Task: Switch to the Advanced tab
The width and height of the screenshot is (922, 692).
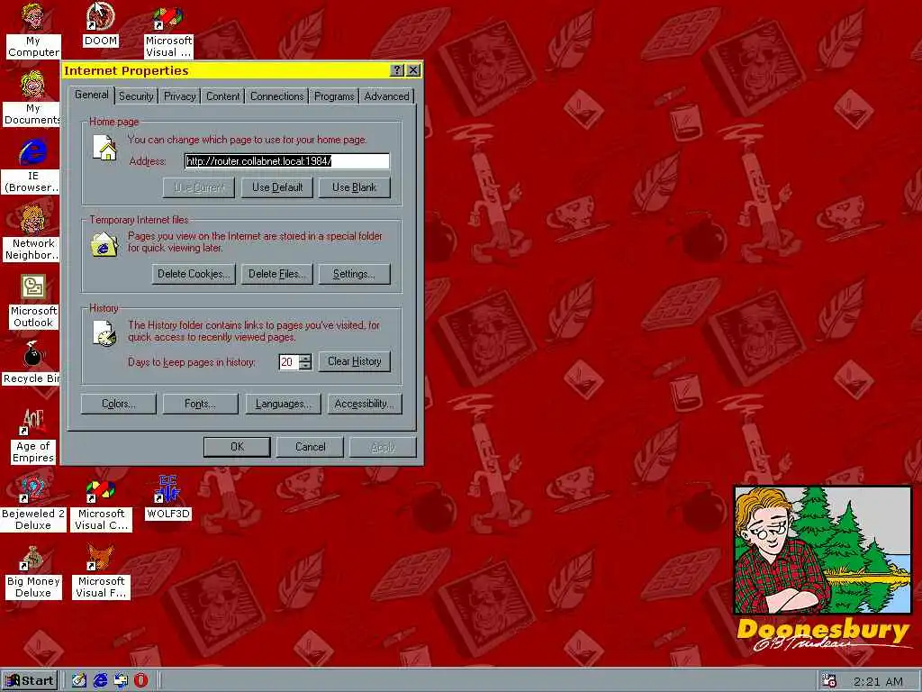Action: [386, 96]
